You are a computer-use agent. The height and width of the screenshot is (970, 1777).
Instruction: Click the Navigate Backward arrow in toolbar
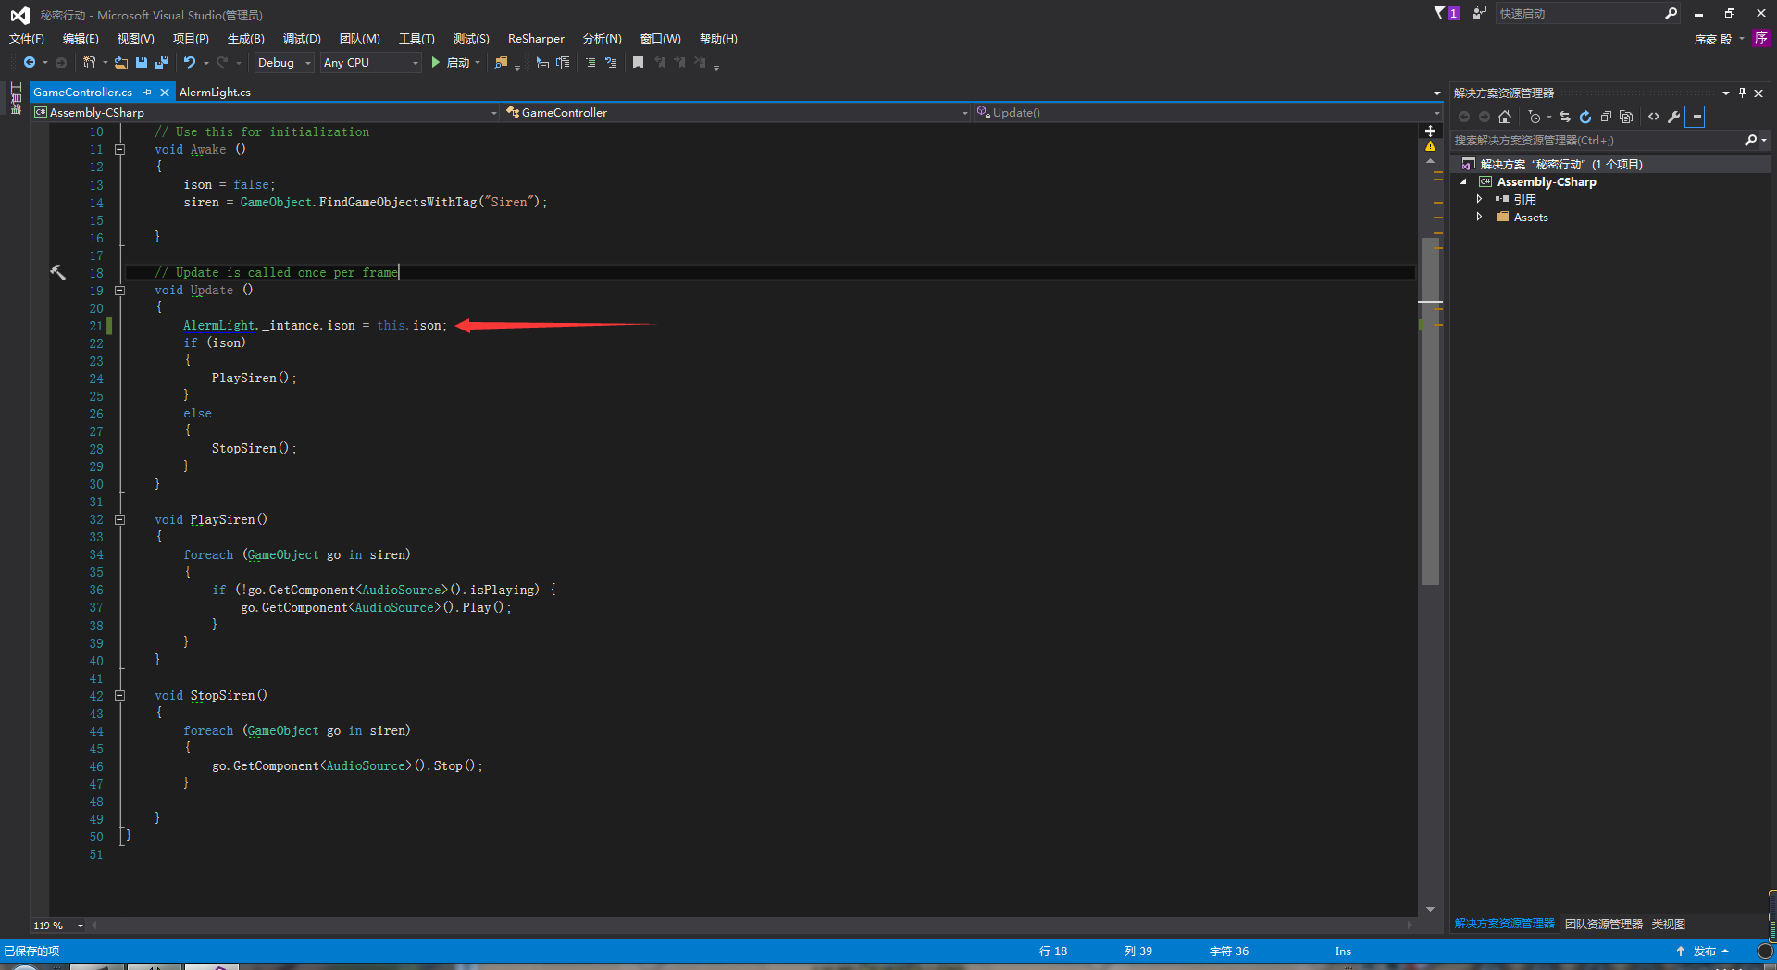pyautogui.click(x=30, y=63)
